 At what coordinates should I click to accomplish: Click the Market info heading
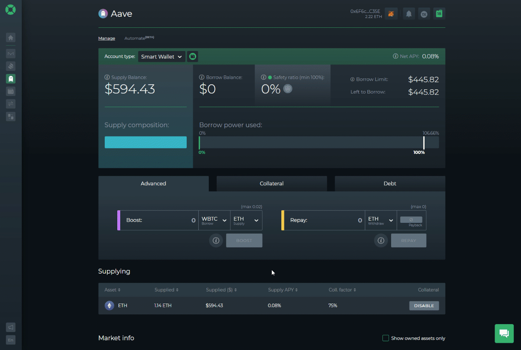click(116, 338)
